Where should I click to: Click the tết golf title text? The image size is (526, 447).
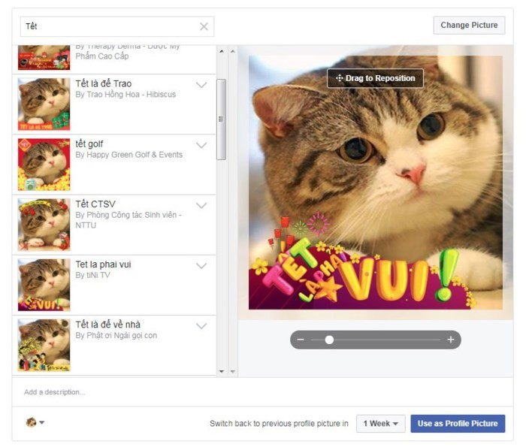coord(89,144)
